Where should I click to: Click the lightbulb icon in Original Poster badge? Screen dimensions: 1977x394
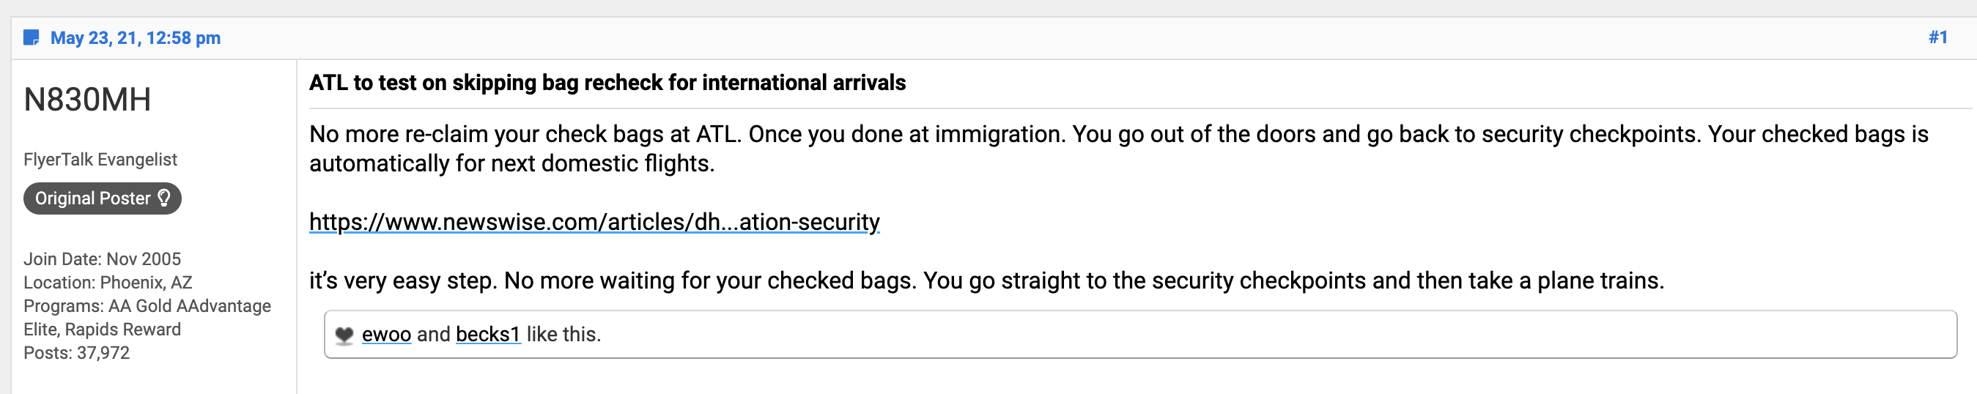[163, 198]
